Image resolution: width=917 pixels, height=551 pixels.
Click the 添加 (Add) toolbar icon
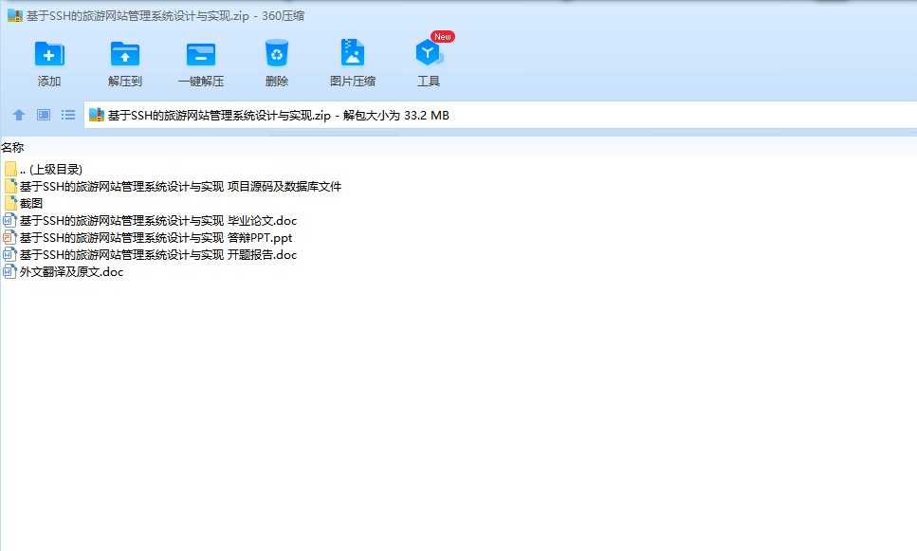pyautogui.click(x=49, y=54)
